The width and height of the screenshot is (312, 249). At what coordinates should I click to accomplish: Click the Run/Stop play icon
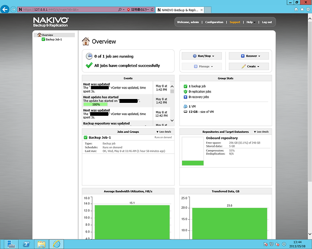pos(195,56)
